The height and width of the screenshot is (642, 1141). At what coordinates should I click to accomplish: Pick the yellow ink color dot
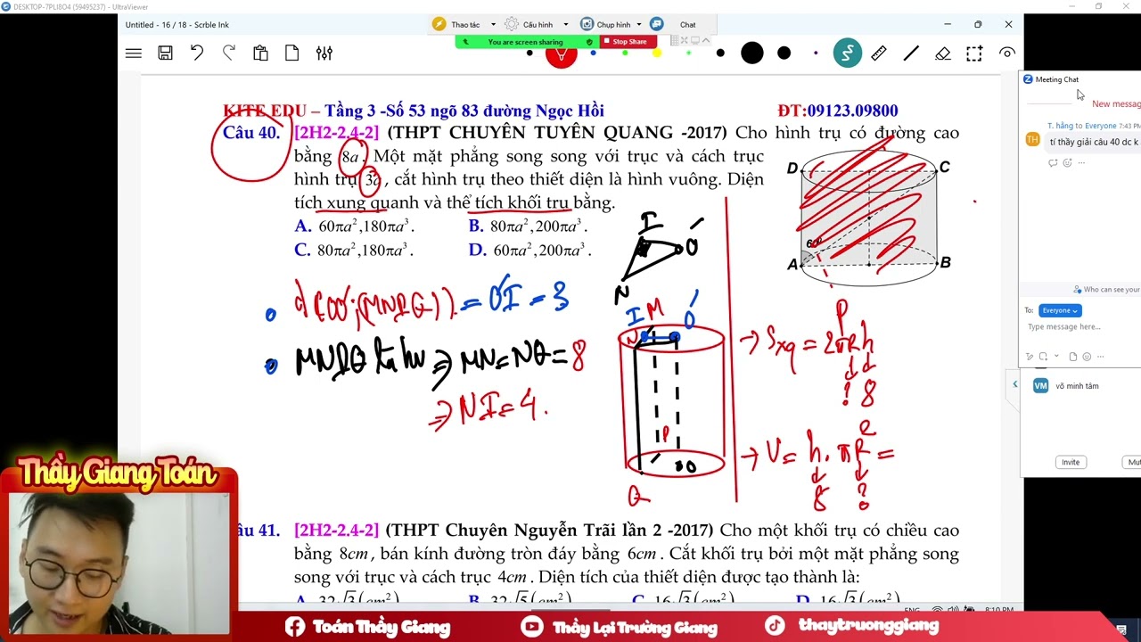(x=657, y=53)
